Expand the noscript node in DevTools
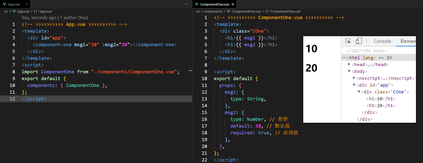This screenshot has height=163, width=423. tap(354, 78)
